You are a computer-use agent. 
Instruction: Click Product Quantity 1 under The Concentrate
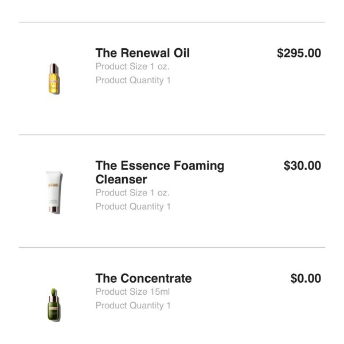[133, 306]
